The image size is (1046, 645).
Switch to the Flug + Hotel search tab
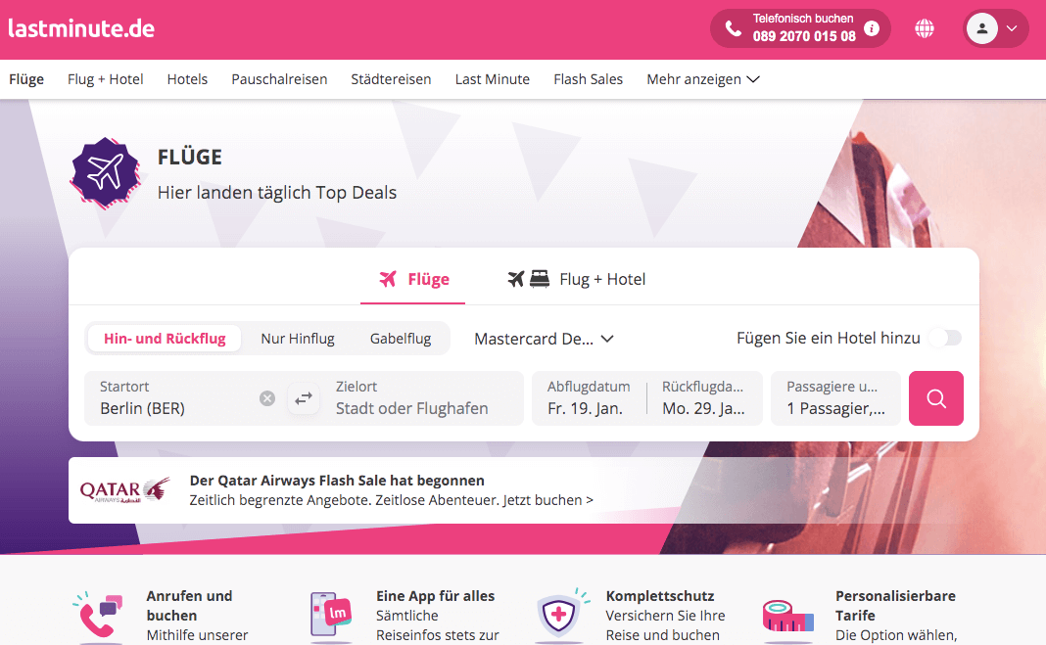click(576, 279)
